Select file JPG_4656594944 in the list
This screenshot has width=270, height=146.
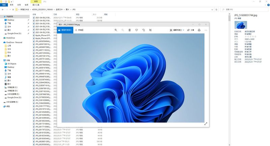point(43,41)
